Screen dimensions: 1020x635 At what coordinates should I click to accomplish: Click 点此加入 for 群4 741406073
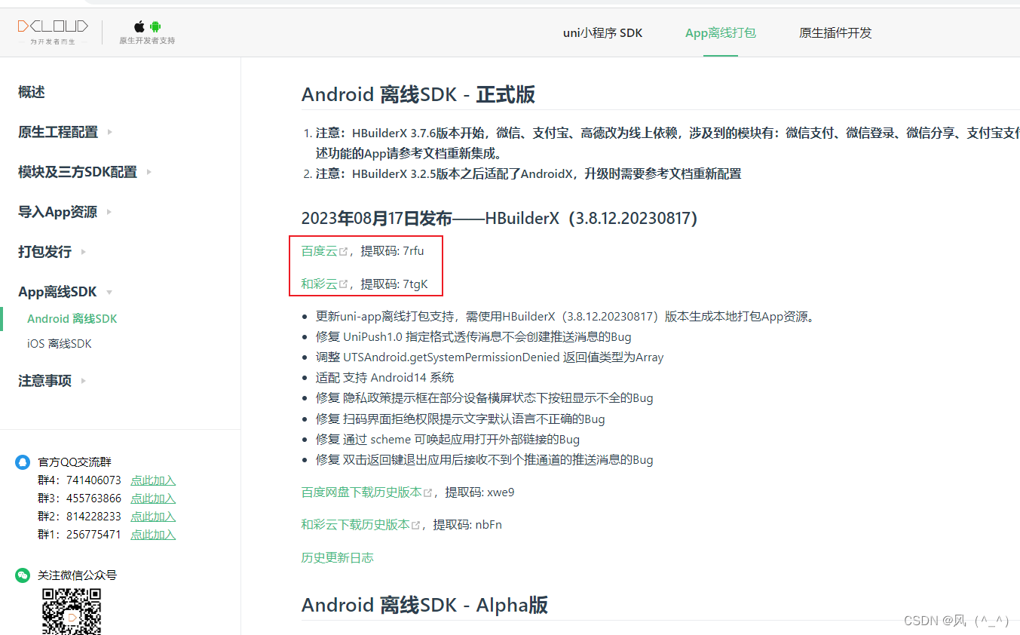coord(153,480)
